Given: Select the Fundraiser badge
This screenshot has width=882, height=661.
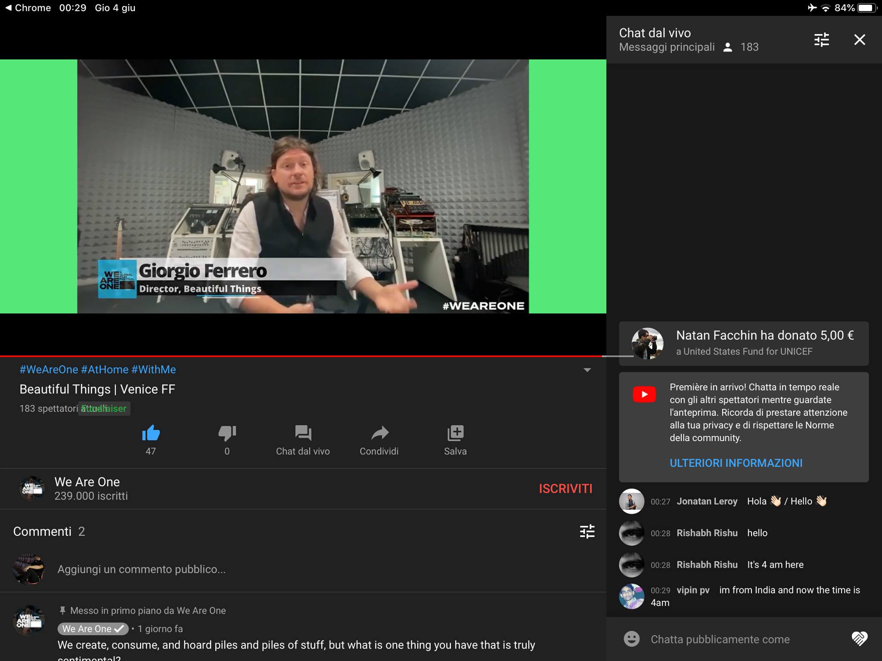Looking at the screenshot, I should 104,408.
